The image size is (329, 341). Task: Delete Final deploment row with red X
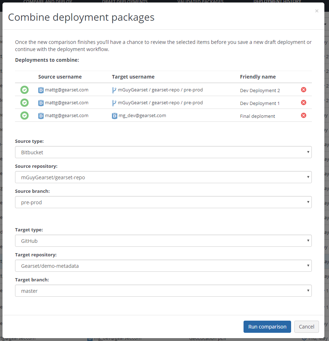tap(304, 115)
